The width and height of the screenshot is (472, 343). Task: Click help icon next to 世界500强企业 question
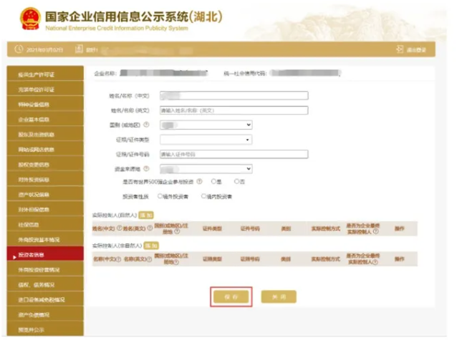point(199,182)
